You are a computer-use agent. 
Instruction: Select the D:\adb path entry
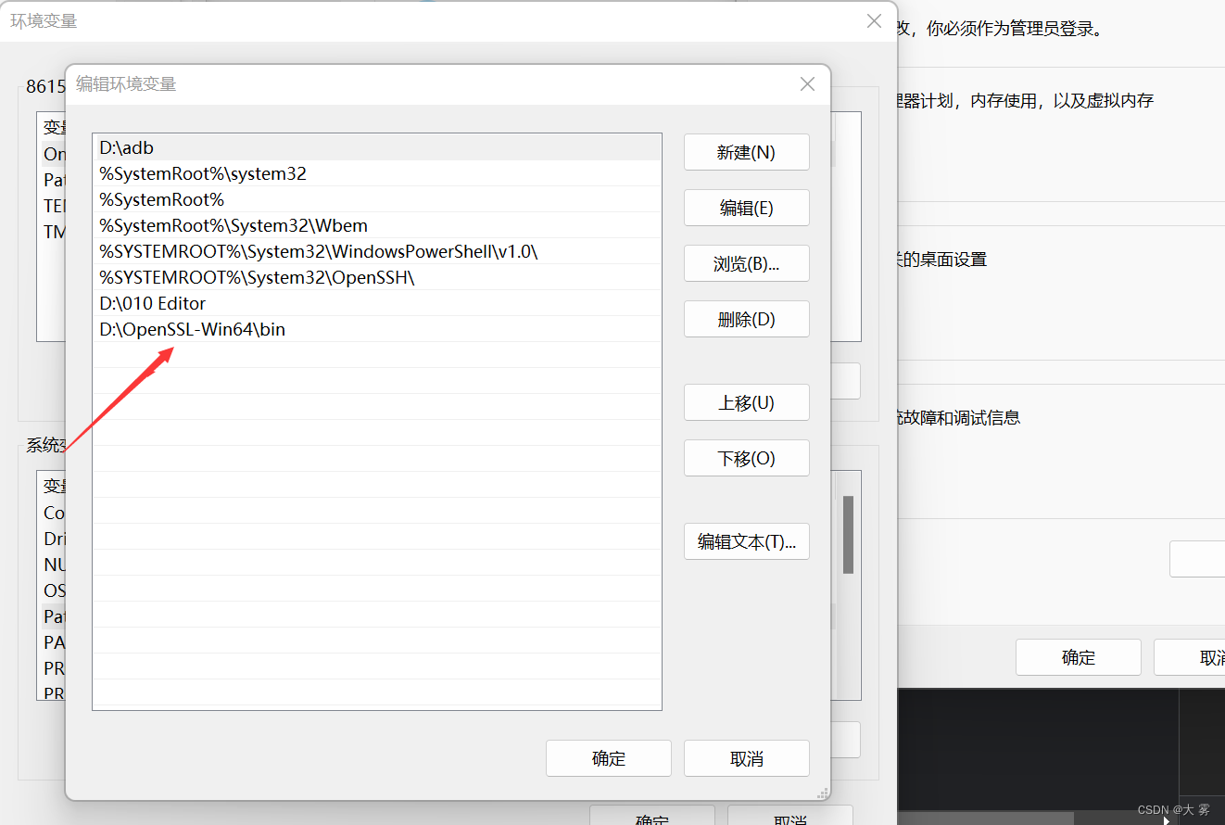(x=377, y=147)
